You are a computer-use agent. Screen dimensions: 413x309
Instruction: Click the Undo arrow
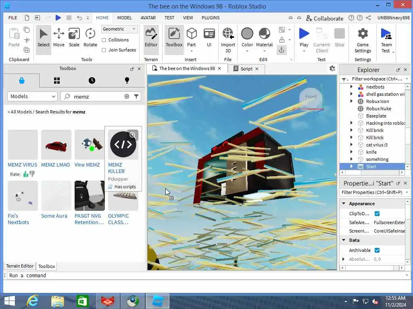79,18
